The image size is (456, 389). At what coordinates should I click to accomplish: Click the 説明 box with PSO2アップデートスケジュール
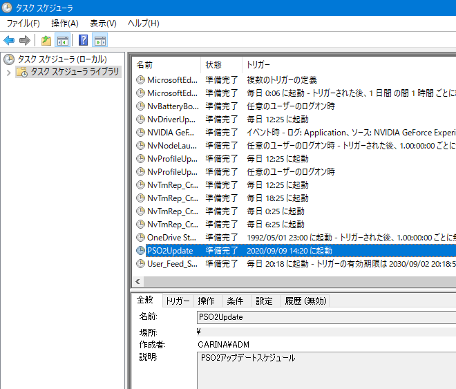pyautogui.click(x=327, y=370)
